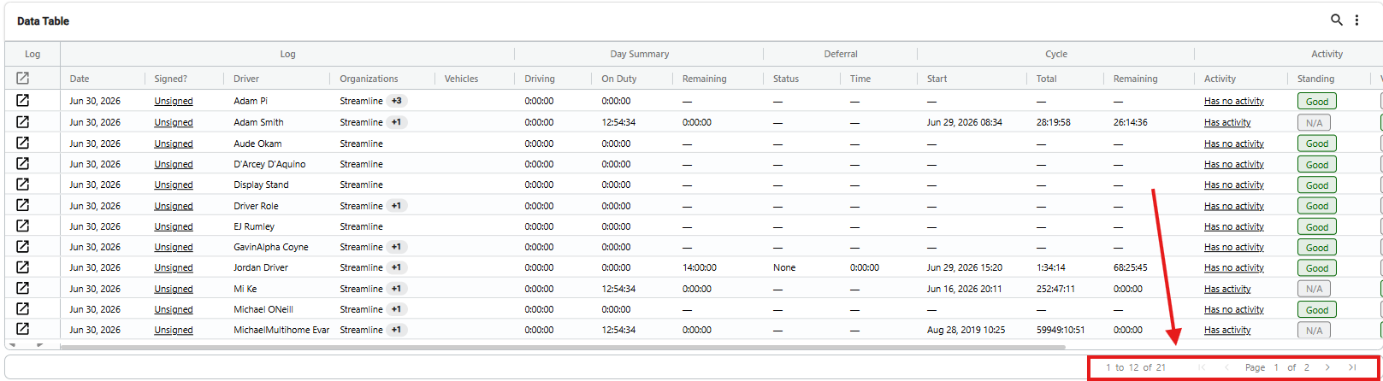Select the Standing column header
Viewport: 1383px width, 381px height.
(x=1315, y=79)
